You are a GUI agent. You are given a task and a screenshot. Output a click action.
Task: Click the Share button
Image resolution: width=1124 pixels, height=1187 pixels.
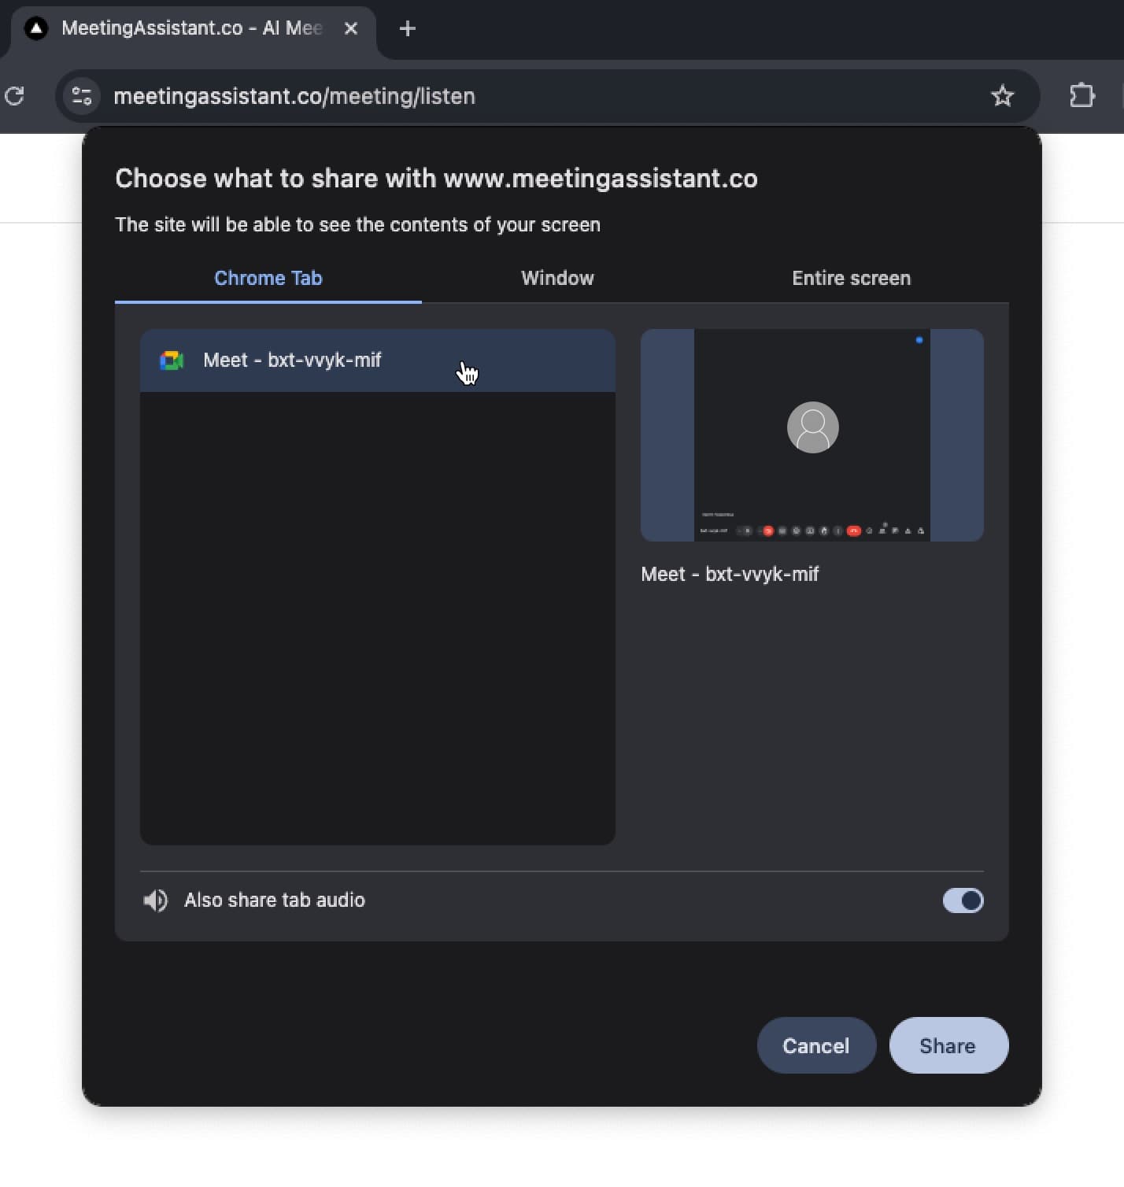(x=948, y=1045)
